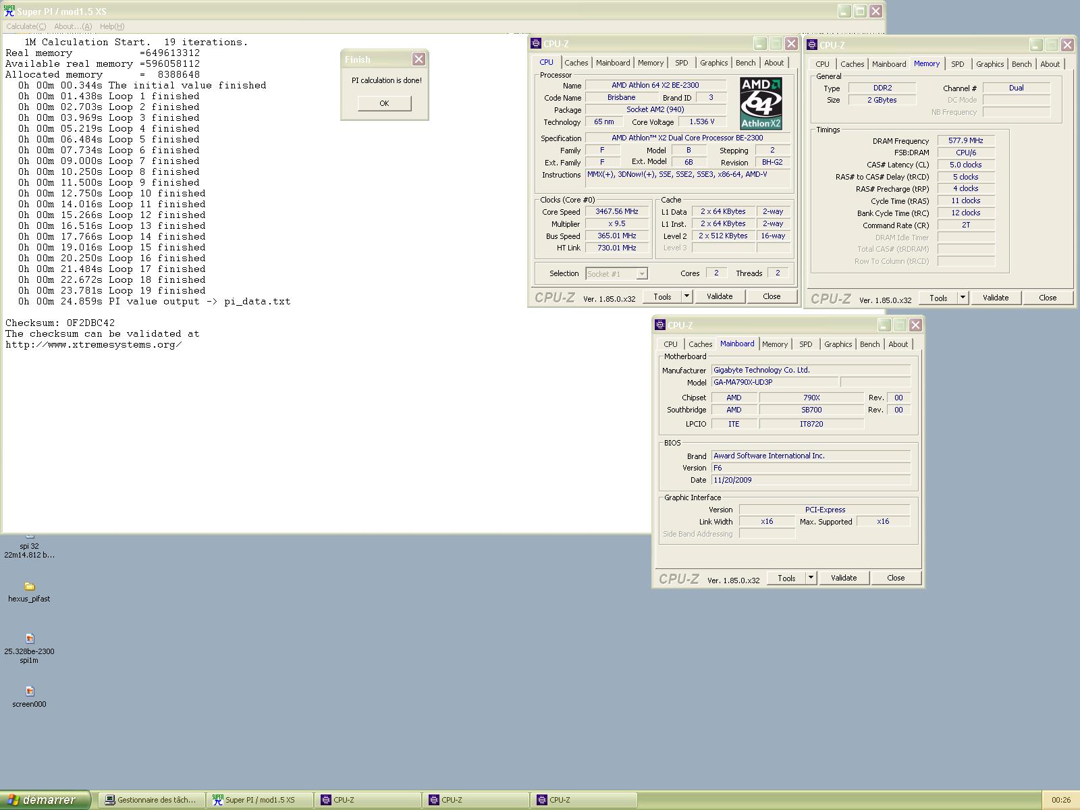Image resolution: width=1080 pixels, height=810 pixels.
Task: Click the Core Speed 3467.56 MHz field
Action: (616, 211)
